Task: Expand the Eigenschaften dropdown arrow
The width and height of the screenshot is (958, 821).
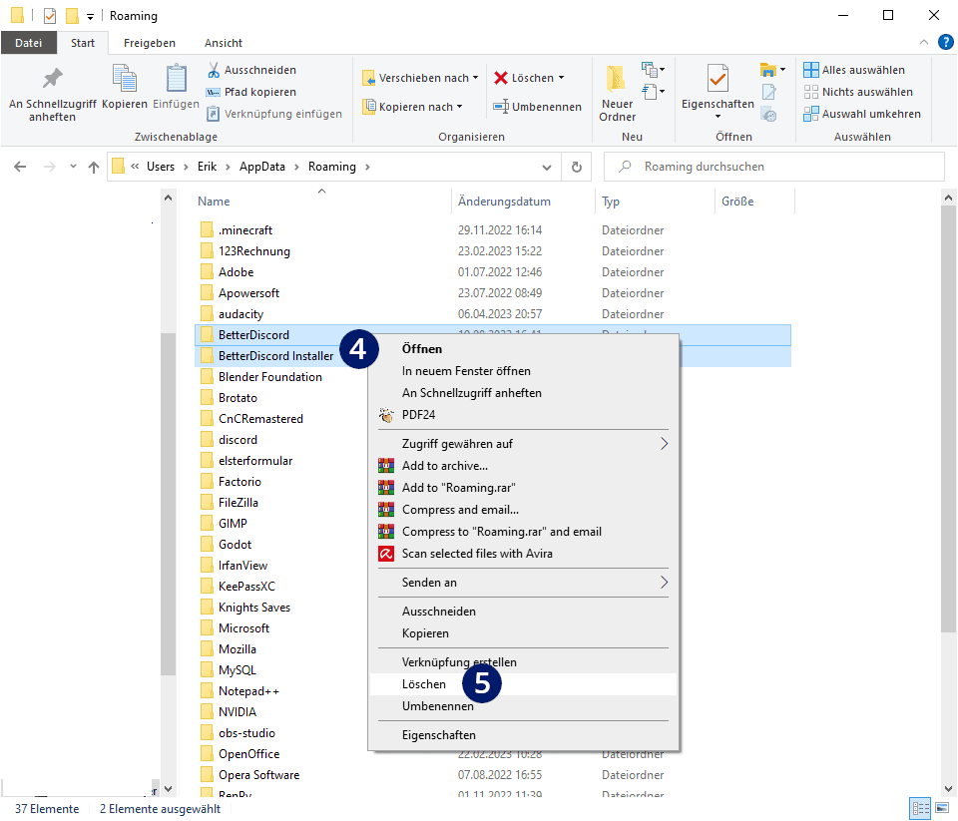Action: point(718,117)
